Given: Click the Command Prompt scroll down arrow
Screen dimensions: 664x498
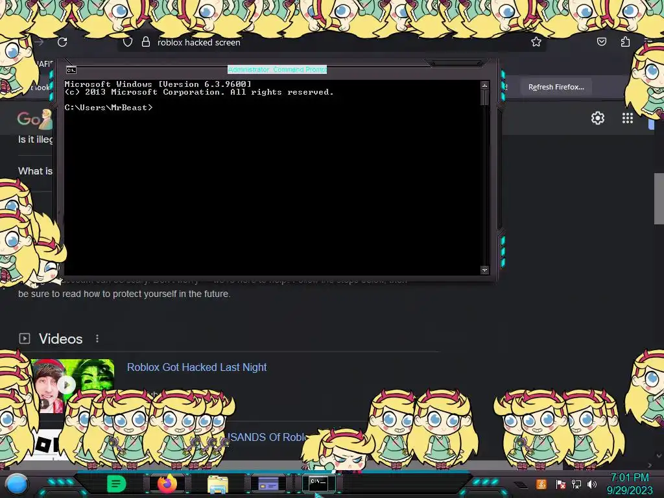Looking at the screenshot, I should (485, 270).
